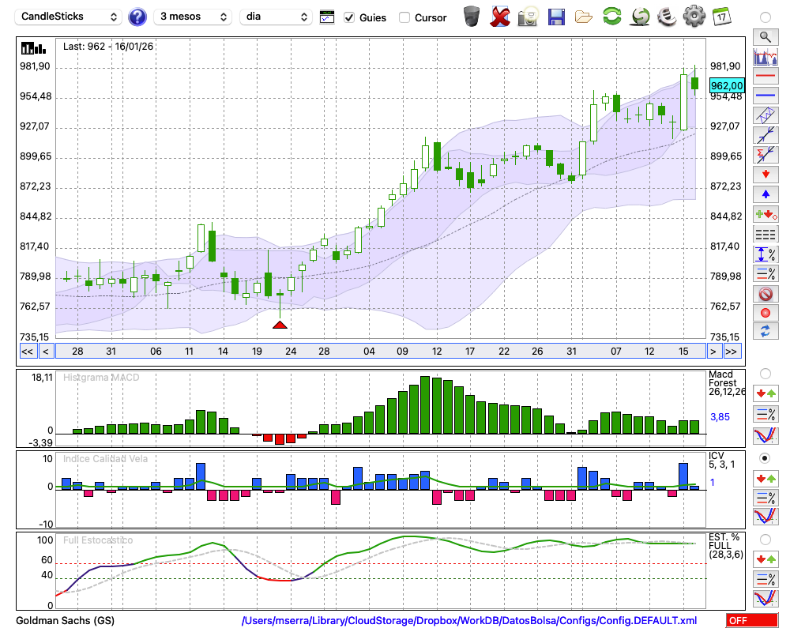Image resolution: width=790 pixels, height=632 pixels.
Task: Click the << scroll to start button
Action: click(27, 351)
